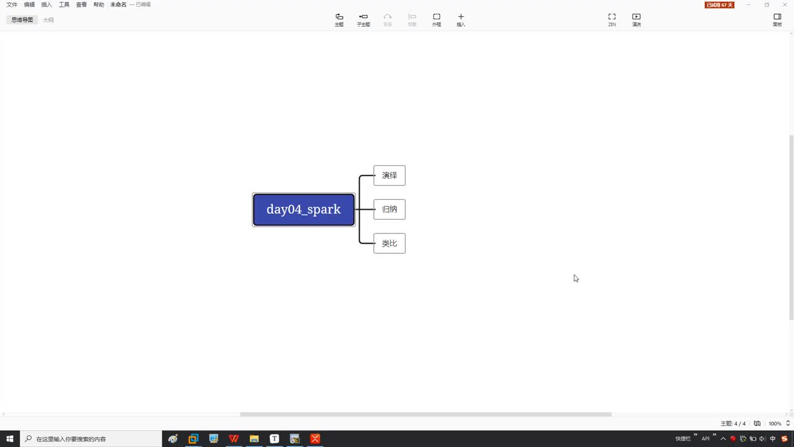Open the 100% zoom level stepper
This screenshot has width=794, height=447.
click(788, 423)
